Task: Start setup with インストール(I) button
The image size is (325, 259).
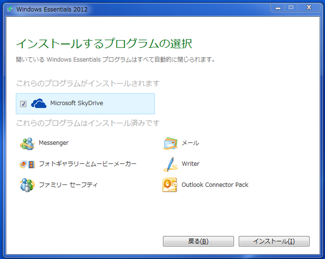Action: [x=274, y=241]
